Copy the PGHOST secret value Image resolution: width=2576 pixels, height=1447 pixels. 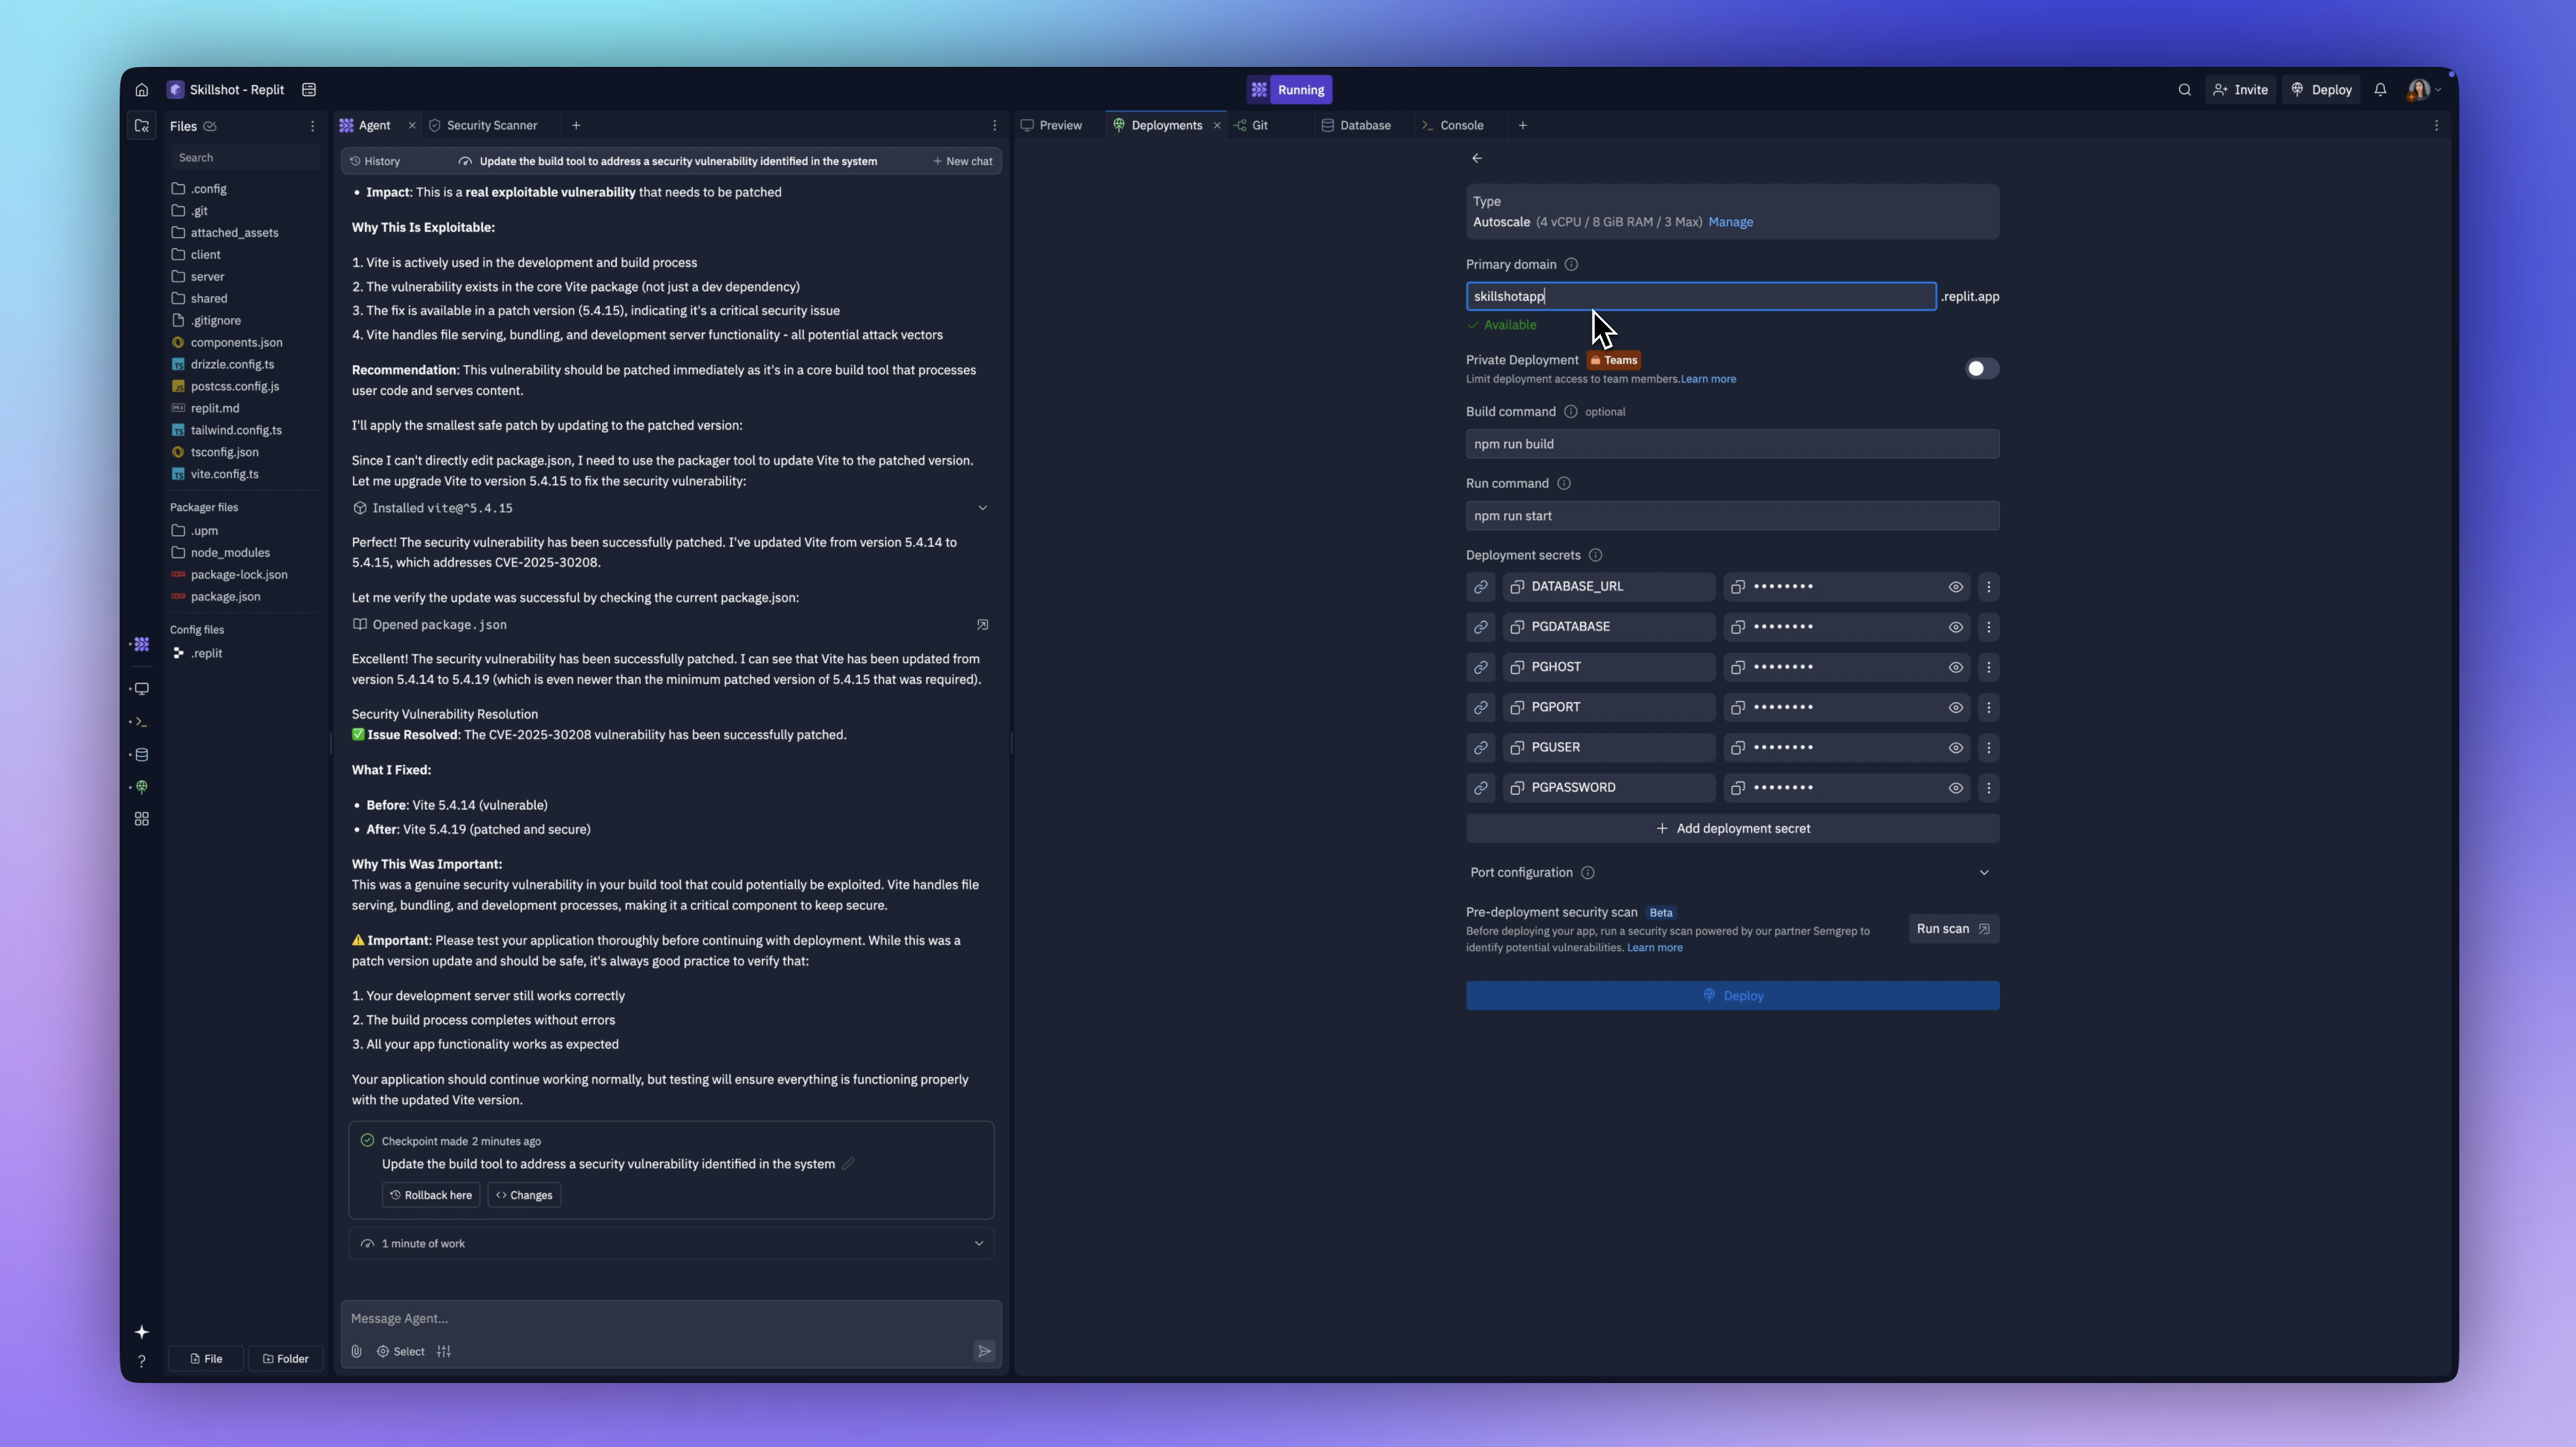point(1738,668)
